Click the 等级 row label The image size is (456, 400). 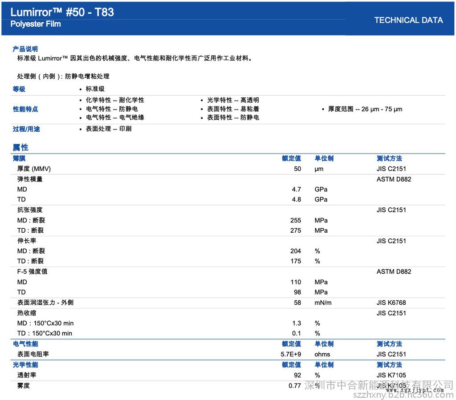19,89
